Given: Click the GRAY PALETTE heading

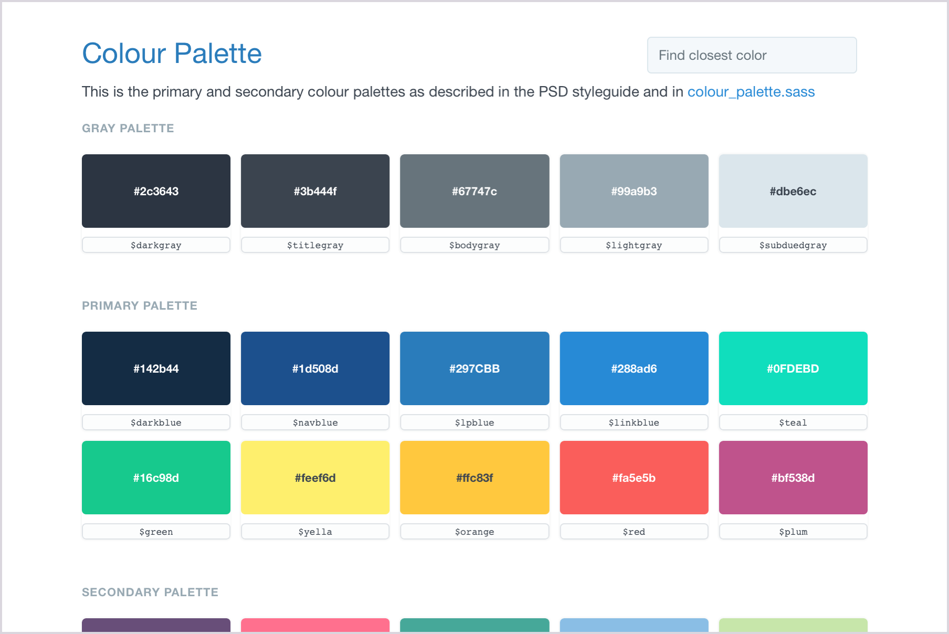Looking at the screenshot, I should point(128,128).
